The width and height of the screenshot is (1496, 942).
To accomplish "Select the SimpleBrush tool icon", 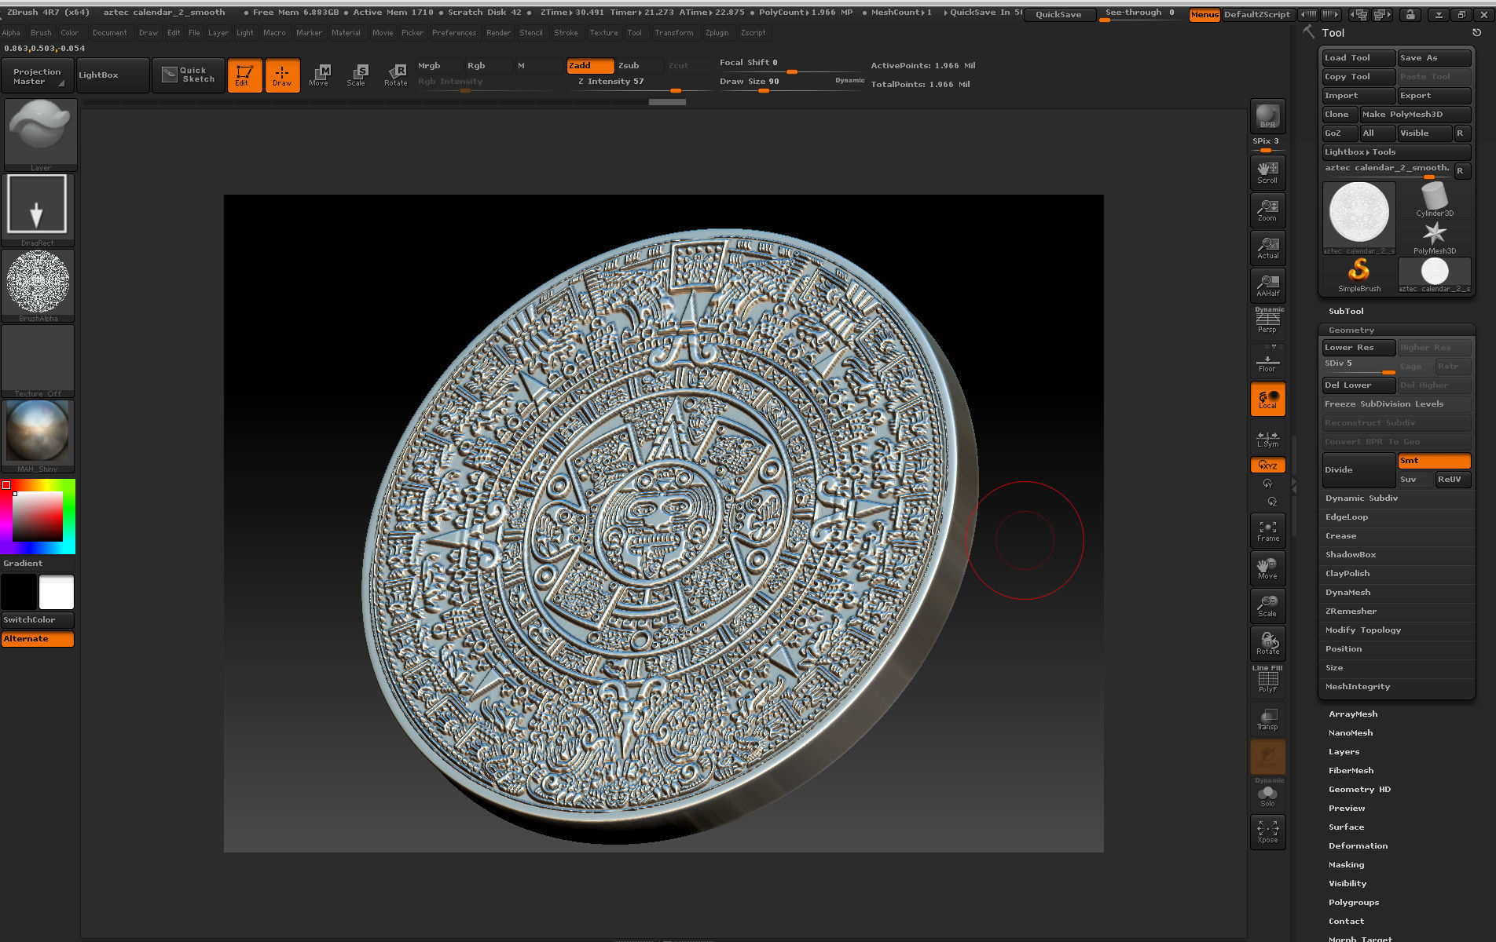I will pos(1359,275).
